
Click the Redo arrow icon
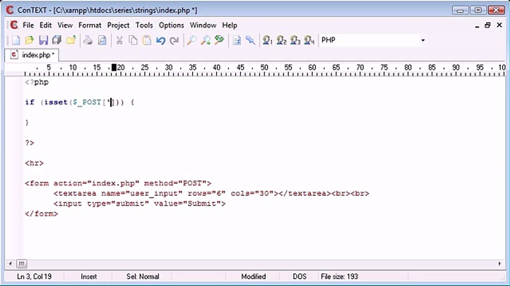point(174,40)
